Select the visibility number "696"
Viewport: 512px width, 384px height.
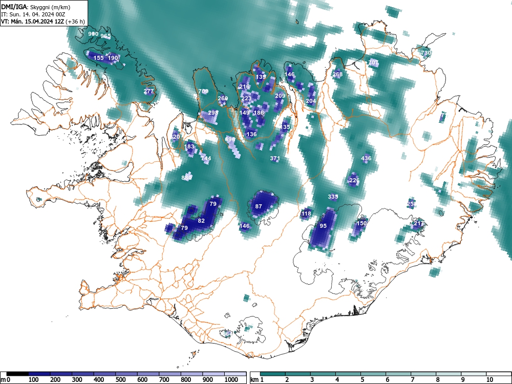(x=230, y=139)
